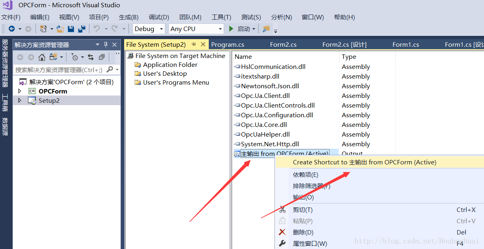Viewport: 484px width, 249px height.
Task: Open the 帮助(H) menu
Action: coord(345,17)
